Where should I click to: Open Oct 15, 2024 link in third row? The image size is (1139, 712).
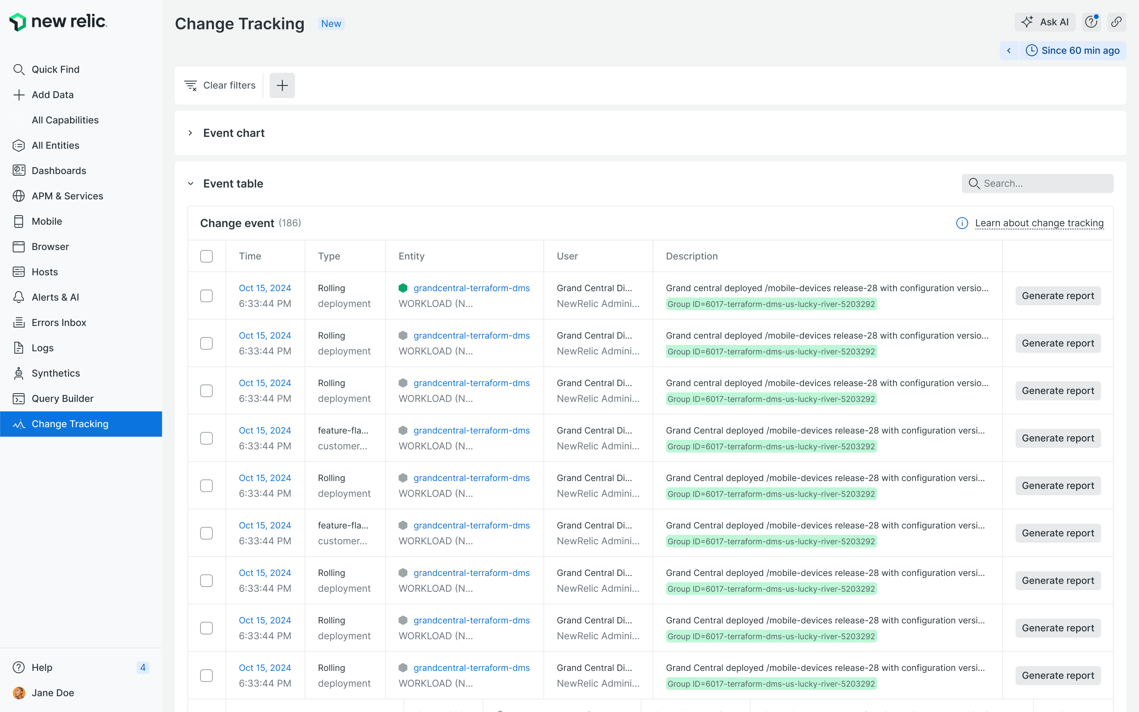[x=265, y=383]
